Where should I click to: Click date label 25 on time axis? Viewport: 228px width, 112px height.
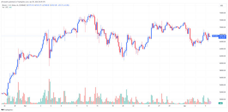coord(149,106)
